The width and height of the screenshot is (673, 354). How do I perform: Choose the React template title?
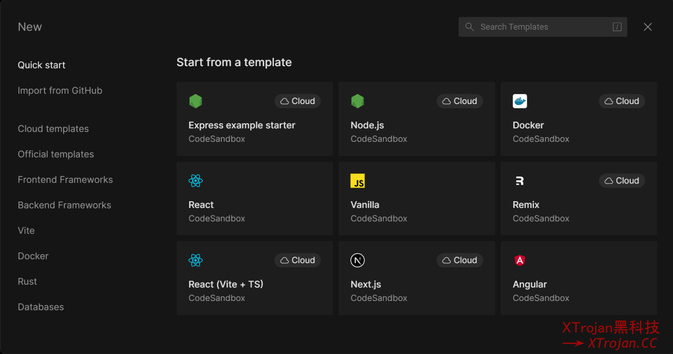[x=201, y=205]
